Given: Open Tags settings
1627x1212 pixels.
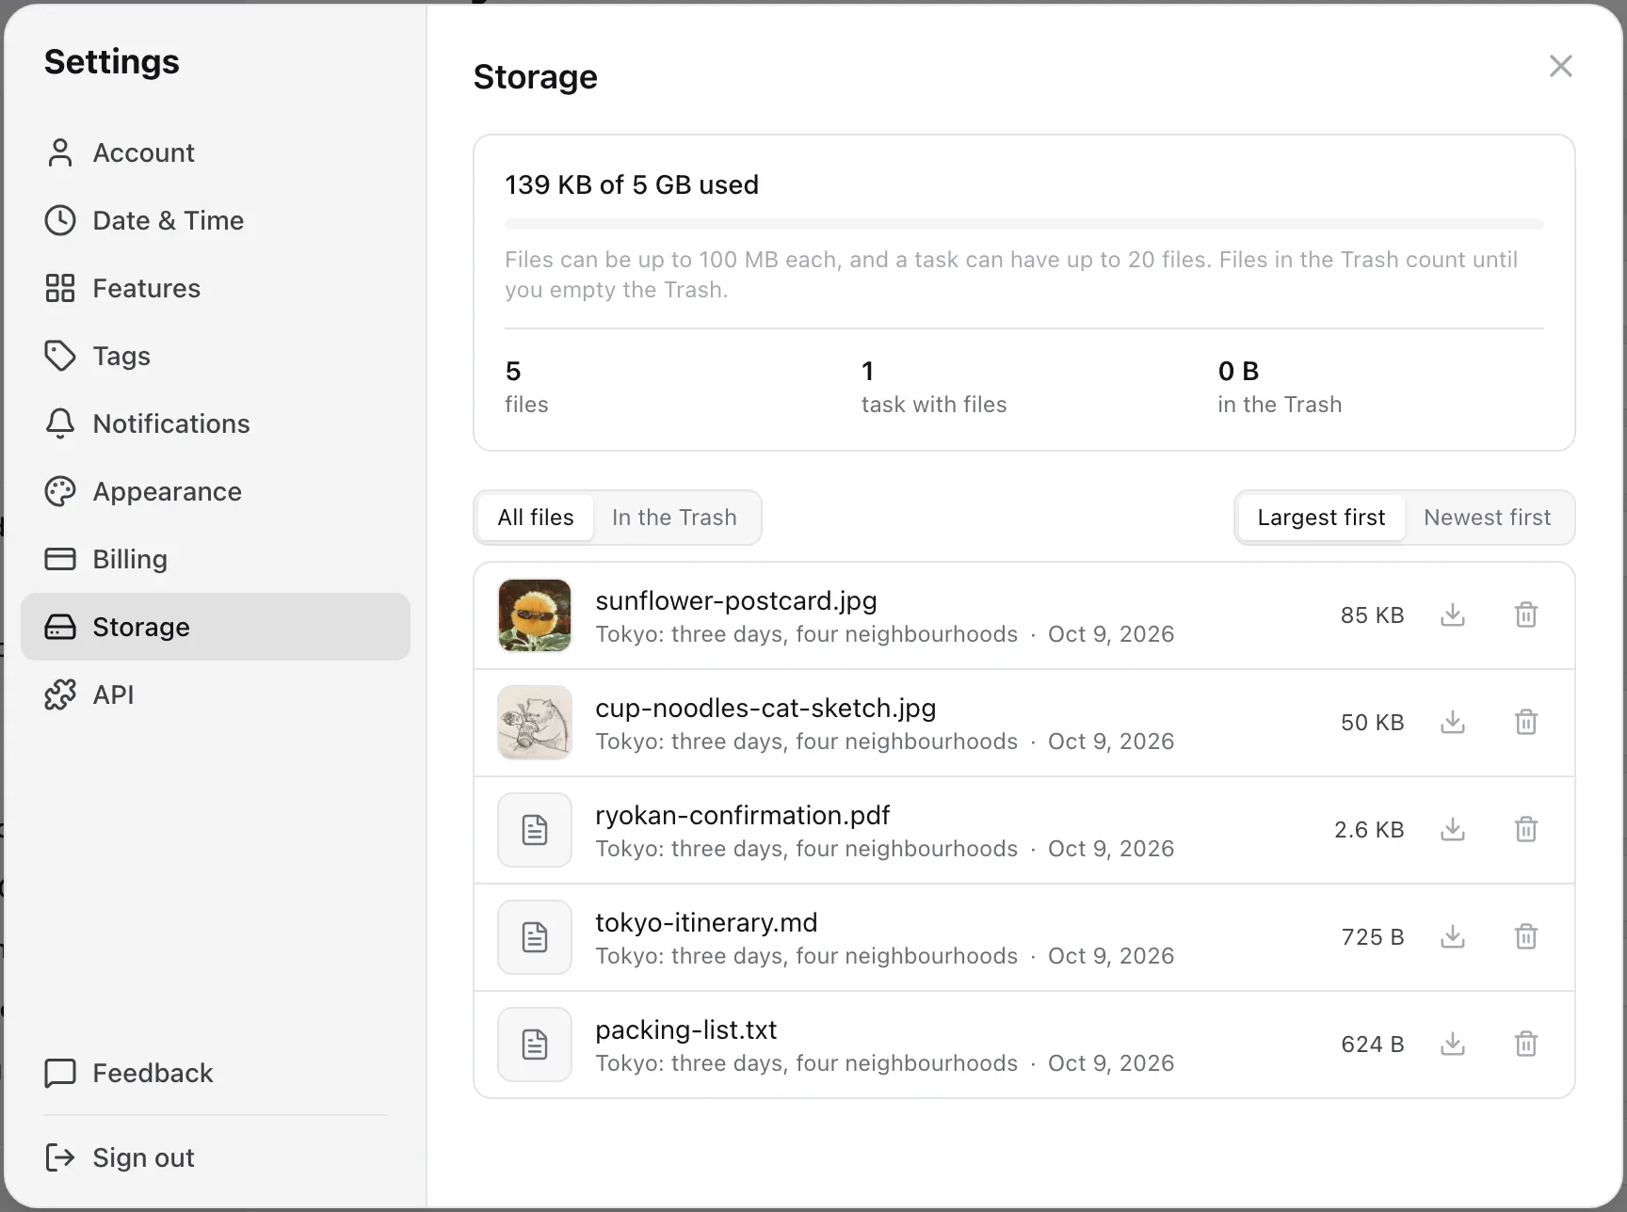Looking at the screenshot, I should (x=216, y=356).
